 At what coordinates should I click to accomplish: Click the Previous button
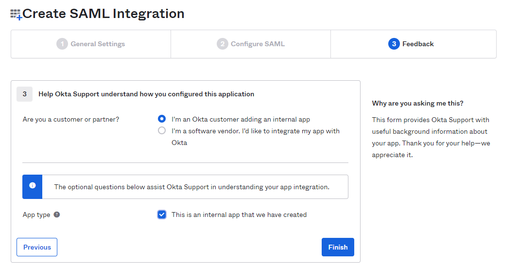37,247
